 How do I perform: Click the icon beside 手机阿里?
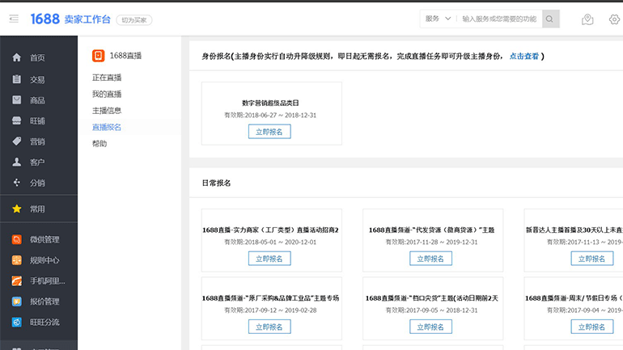(x=17, y=280)
